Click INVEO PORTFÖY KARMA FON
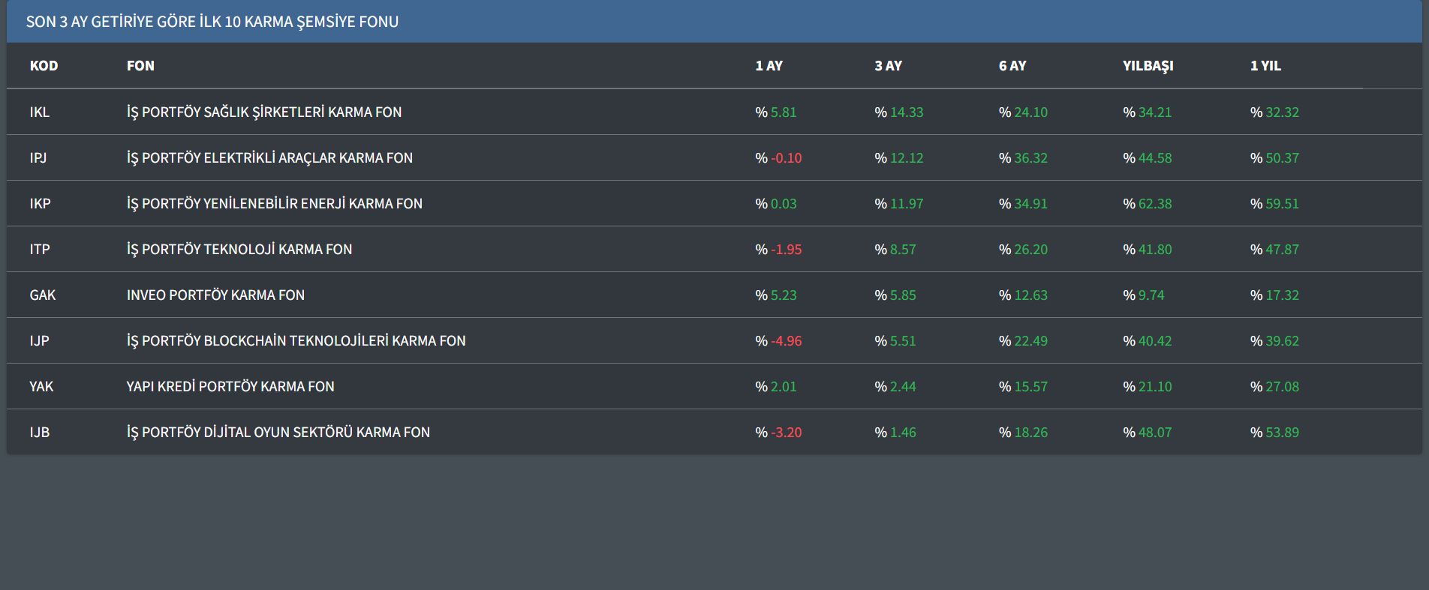Screen dimensions: 1429x590 click(x=215, y=295)
